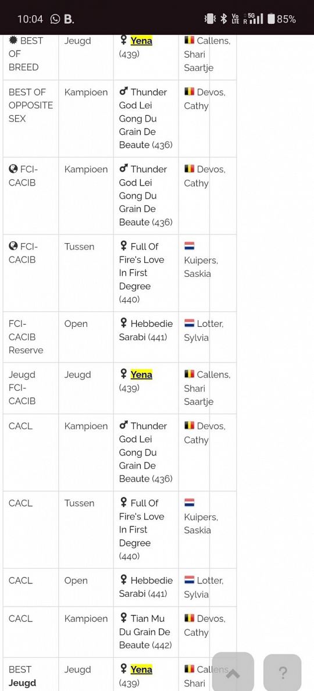Open the question mark help button
The width and height of the screenshot is (314, 691).
(x=283, y=672)
